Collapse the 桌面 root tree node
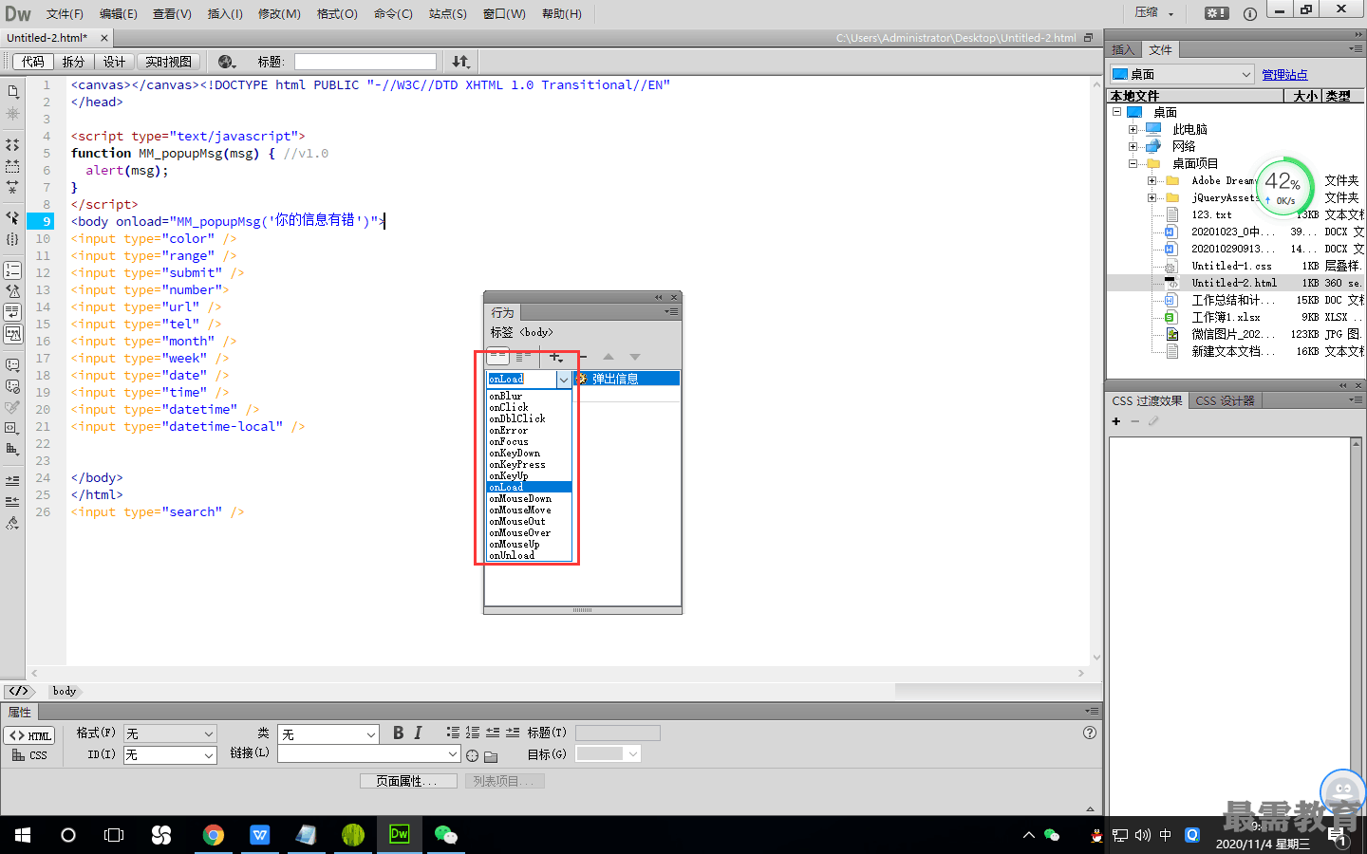 click(x=1116, y=112)
